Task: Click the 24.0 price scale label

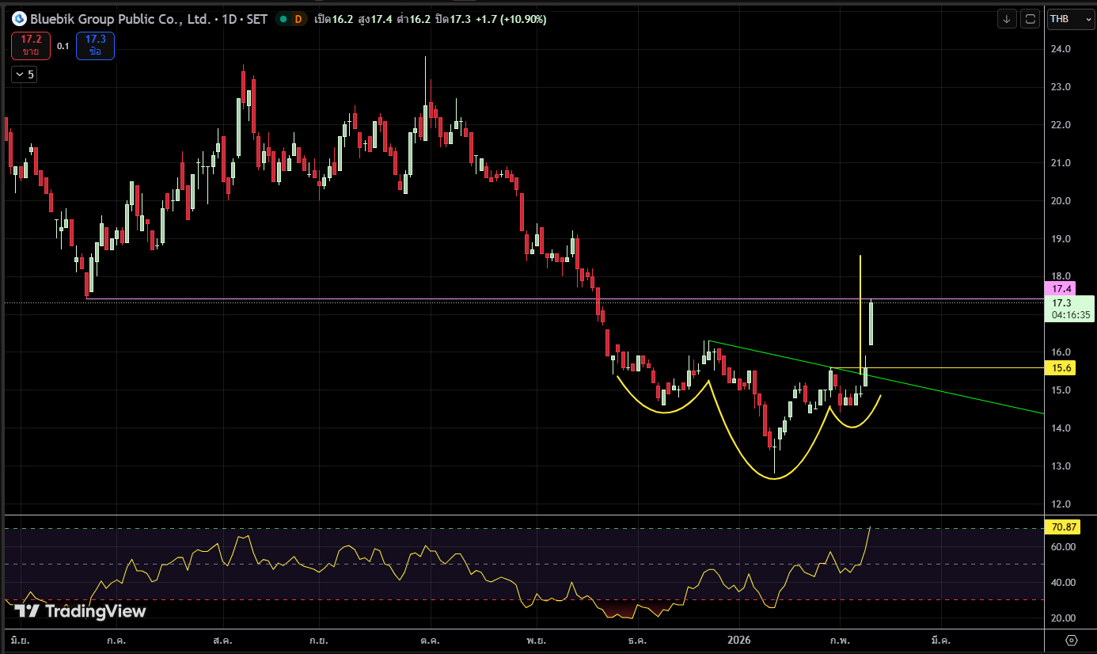Action: (1061, 49)
